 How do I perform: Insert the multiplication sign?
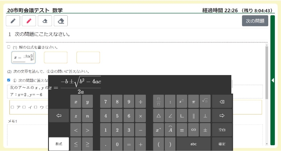click(x=140, y=116)
